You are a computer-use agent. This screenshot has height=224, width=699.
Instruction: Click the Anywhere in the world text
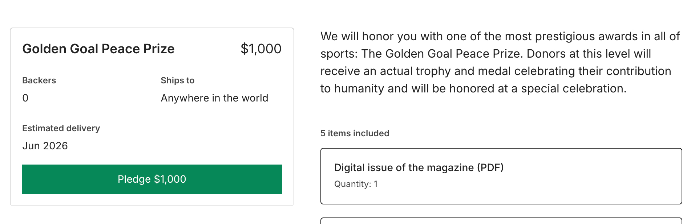214,98
